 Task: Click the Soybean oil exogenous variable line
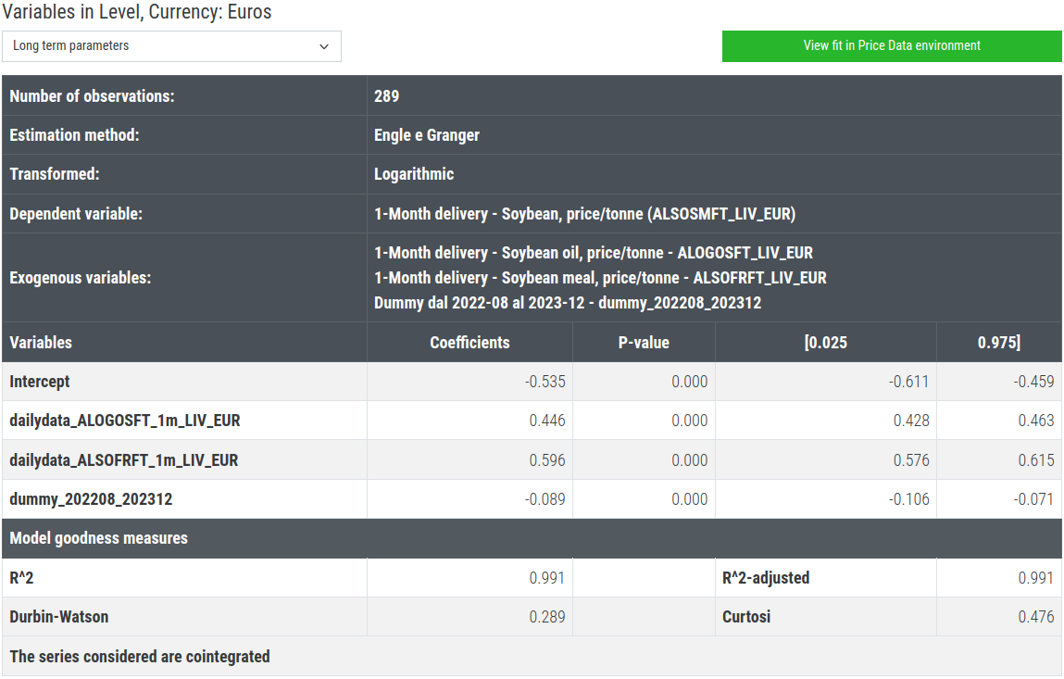(x=593, y=253)
